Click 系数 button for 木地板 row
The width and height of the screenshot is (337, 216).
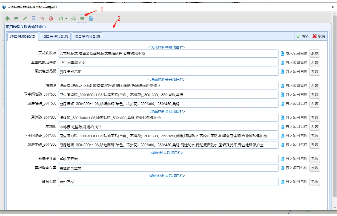tap(314, 127)
